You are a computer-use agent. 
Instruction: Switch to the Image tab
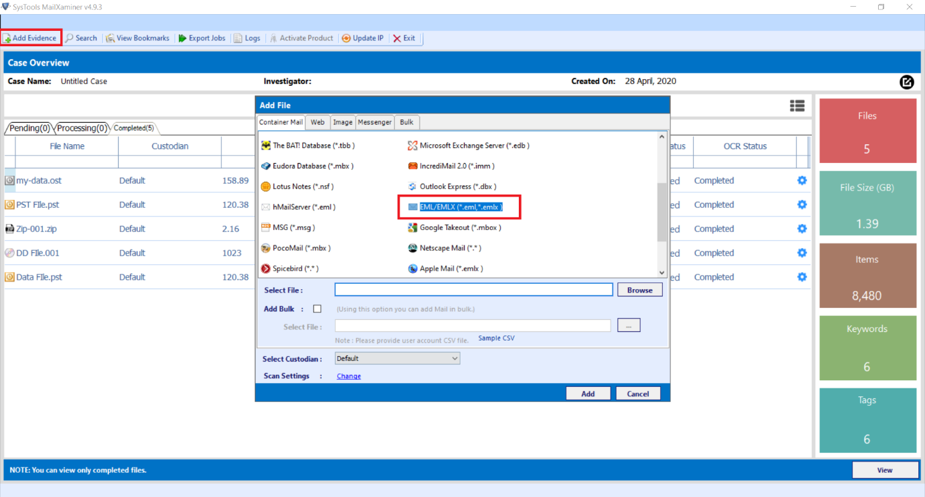(x=343, y=122)
